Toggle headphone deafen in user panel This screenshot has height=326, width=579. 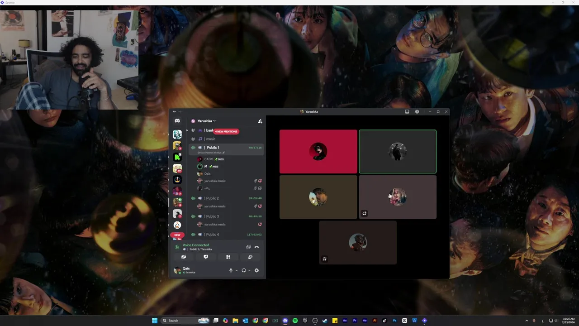(x=244, y=270)
